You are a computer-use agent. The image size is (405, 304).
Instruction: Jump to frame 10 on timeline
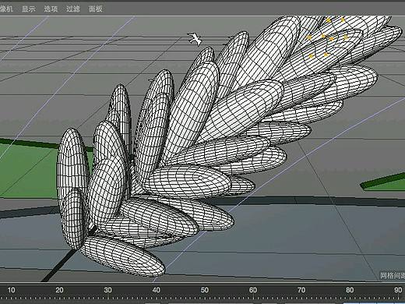(11, 290)
